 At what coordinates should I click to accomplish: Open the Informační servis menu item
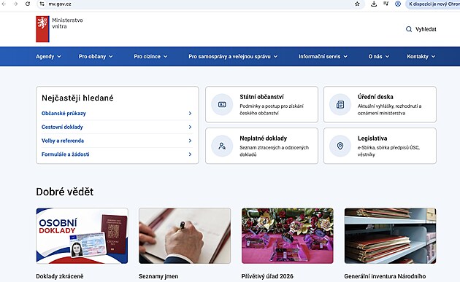click(x=320, y=57)
